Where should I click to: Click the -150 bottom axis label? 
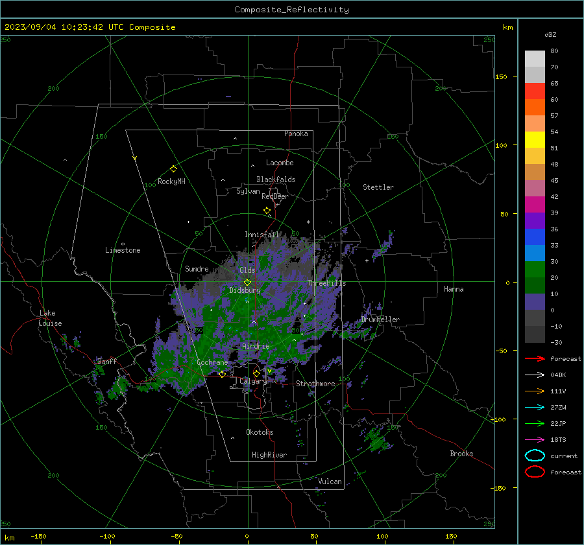pyautogui.click(x=38, y=536)
